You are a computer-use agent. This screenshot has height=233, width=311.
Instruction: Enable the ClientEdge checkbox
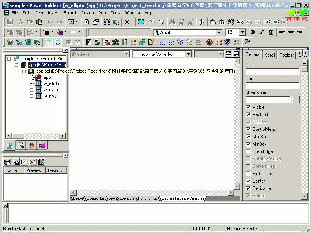pos(248,151)
